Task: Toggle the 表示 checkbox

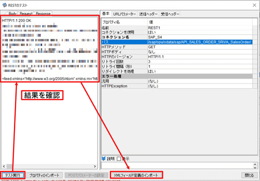Action: pos(119,159)
